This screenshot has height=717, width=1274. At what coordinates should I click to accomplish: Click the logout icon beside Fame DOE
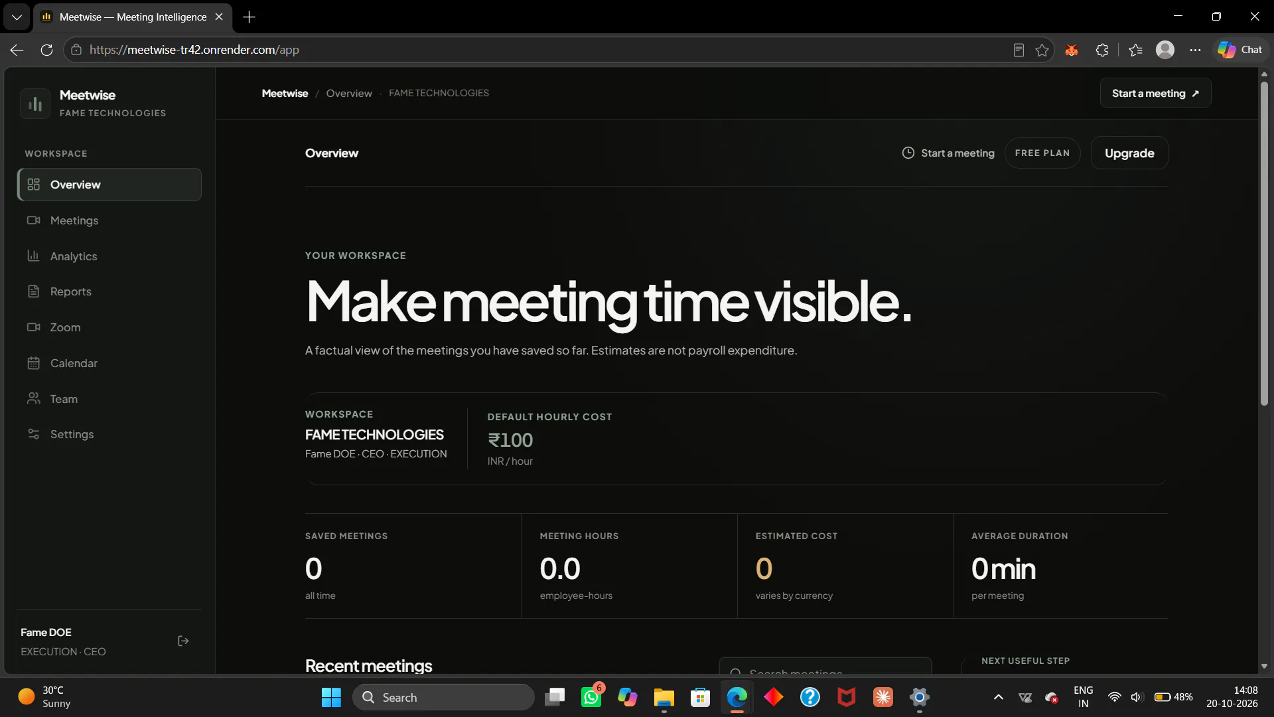click(184, 641)
